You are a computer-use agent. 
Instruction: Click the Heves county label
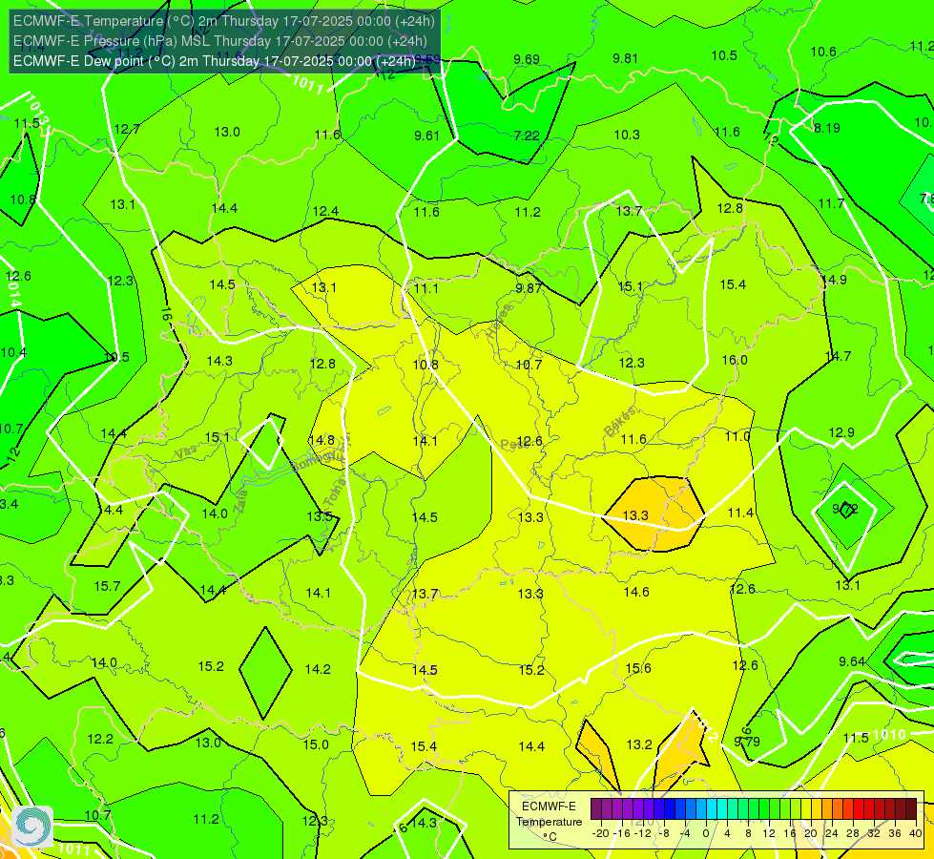click(499, 322)
